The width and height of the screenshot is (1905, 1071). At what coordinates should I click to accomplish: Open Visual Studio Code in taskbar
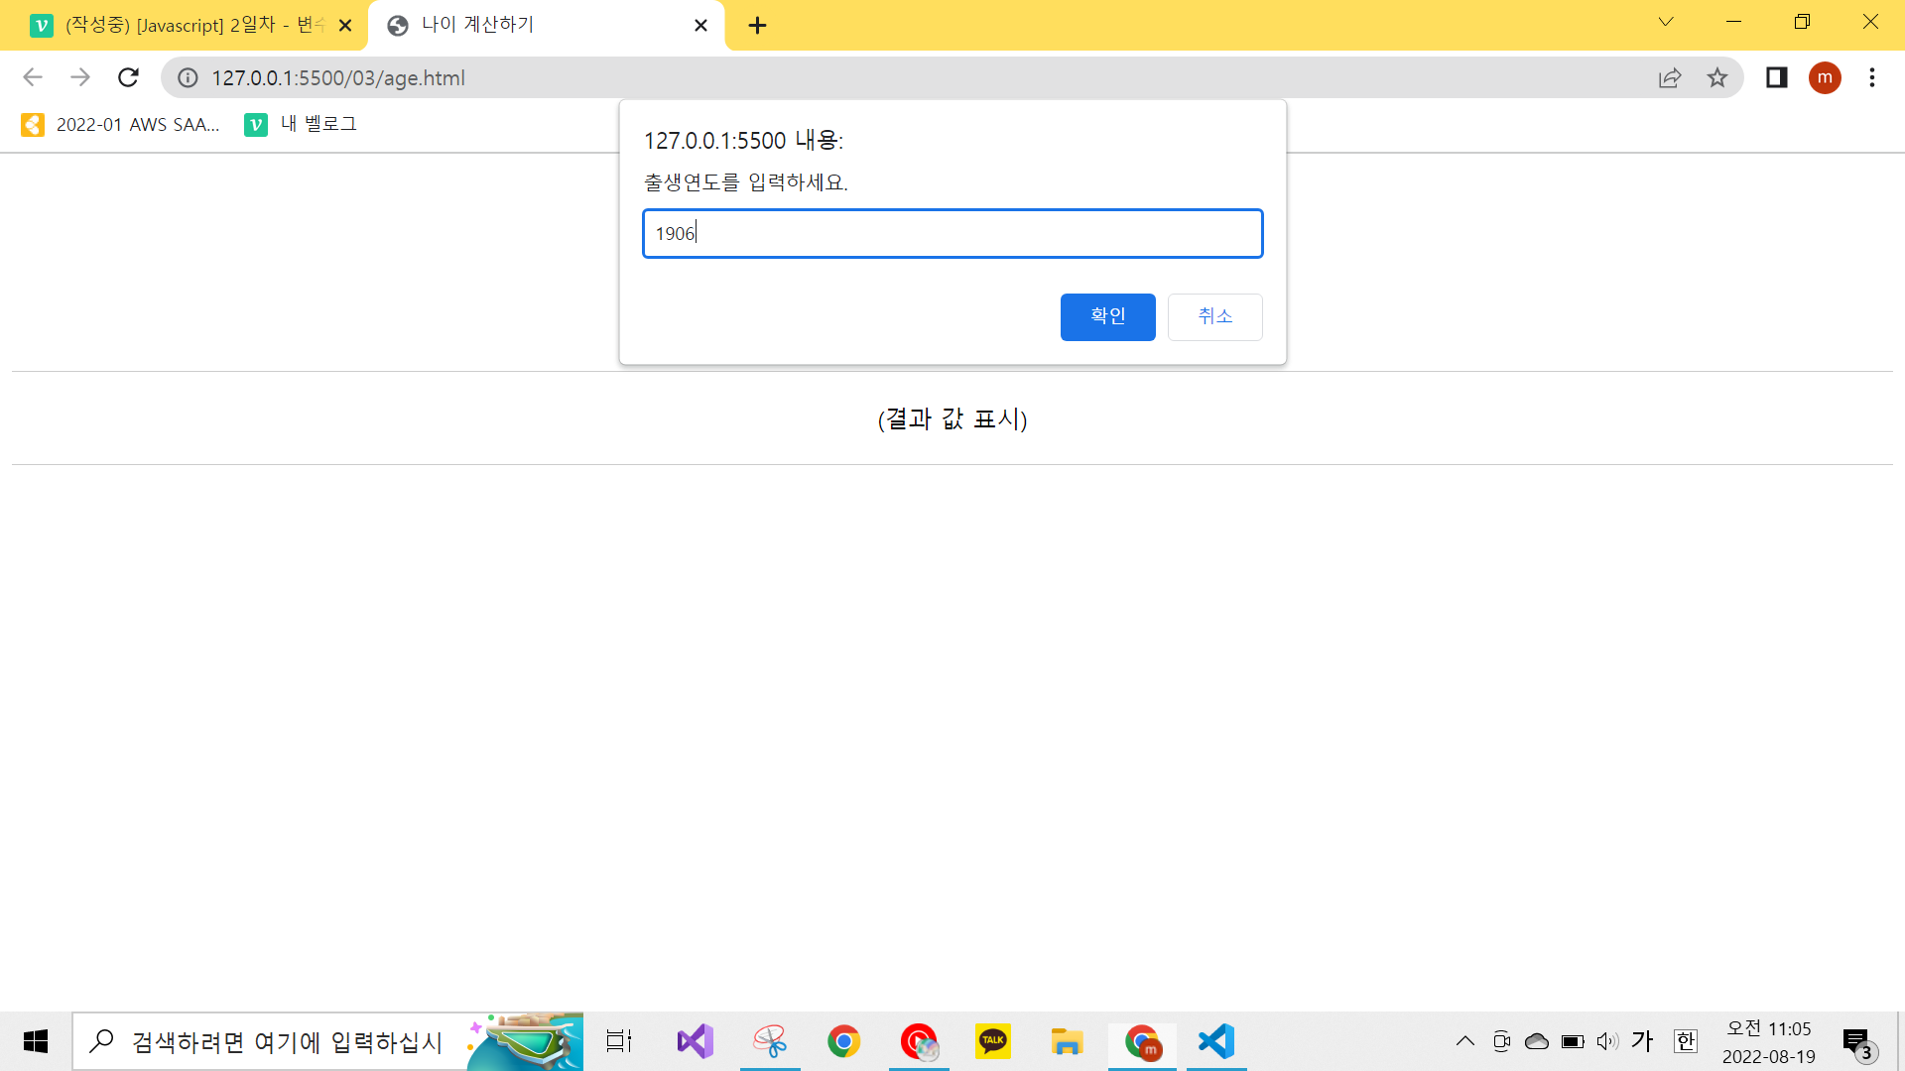(1216, 1041)
